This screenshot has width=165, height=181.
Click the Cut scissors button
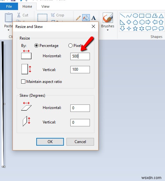click(22, 15)
